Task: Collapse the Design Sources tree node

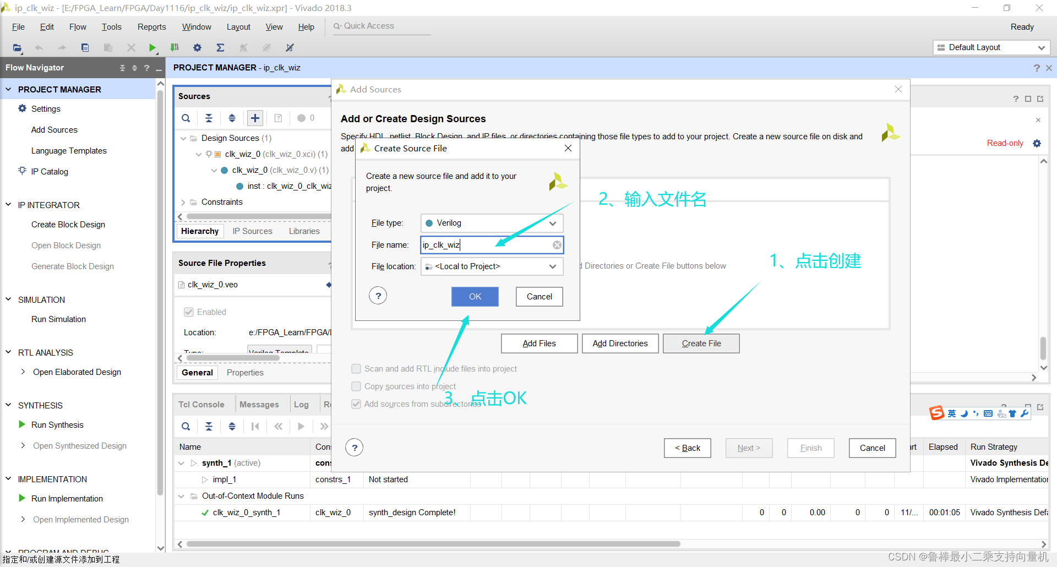Action: [x=183, y=138]
